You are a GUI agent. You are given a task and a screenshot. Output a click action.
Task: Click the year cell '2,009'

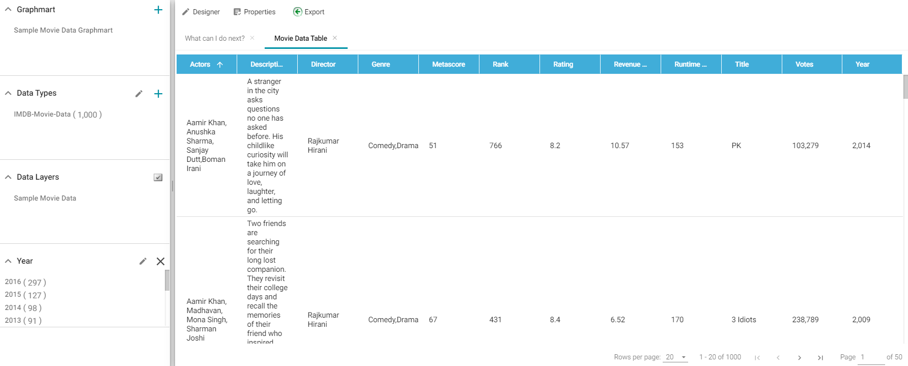[861, 320]
